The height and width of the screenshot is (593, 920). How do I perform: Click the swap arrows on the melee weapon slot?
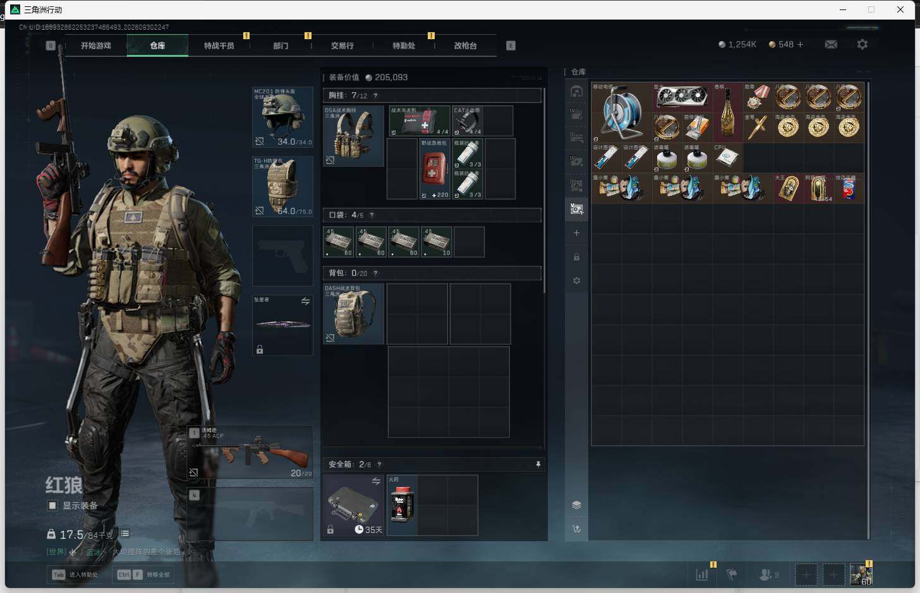[x=305, y=301]
